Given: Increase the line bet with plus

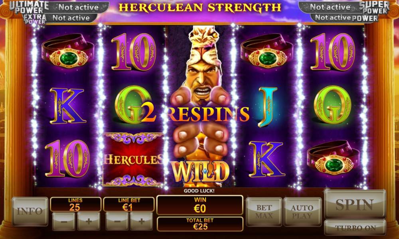Looking at the screenshot, I should [x=141, y=221].
